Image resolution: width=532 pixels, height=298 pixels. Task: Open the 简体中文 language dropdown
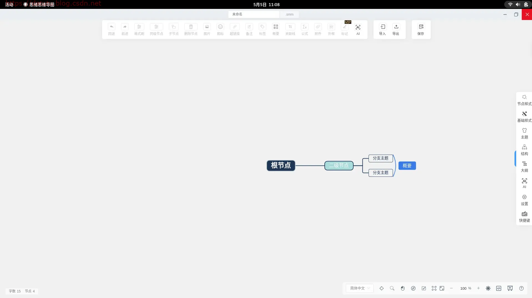(360, 288)
